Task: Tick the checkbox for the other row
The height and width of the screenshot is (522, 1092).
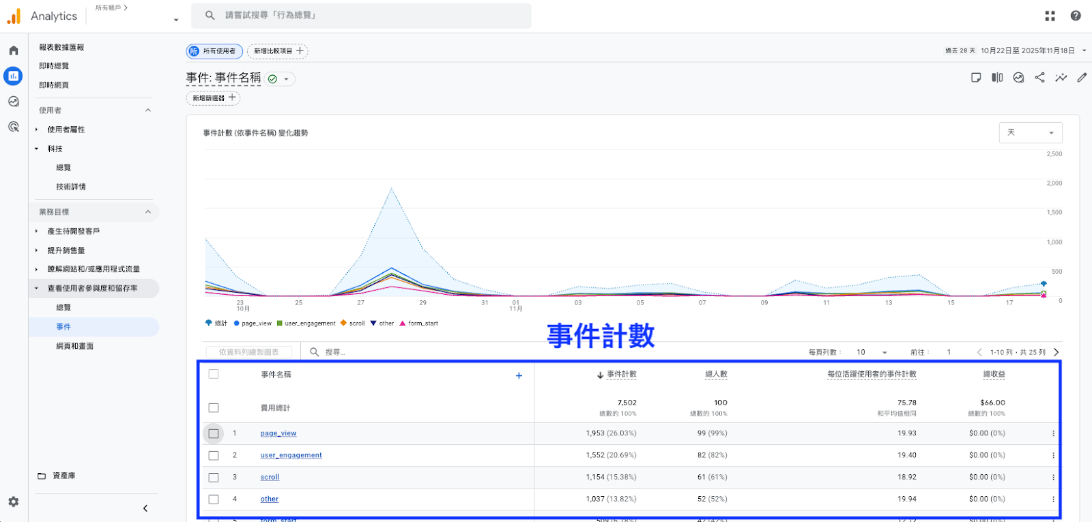Action: point(214,499)
